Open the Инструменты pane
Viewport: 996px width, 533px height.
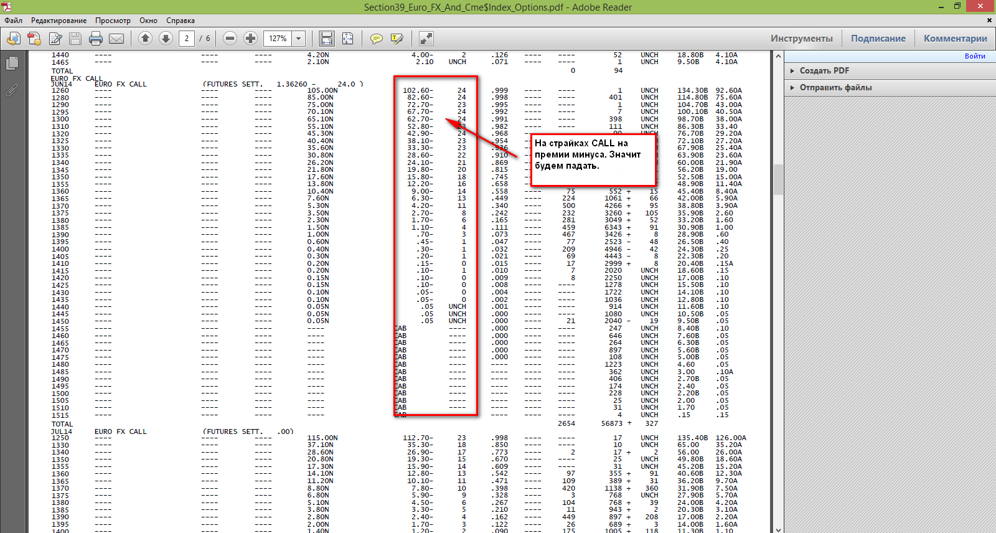802,39
